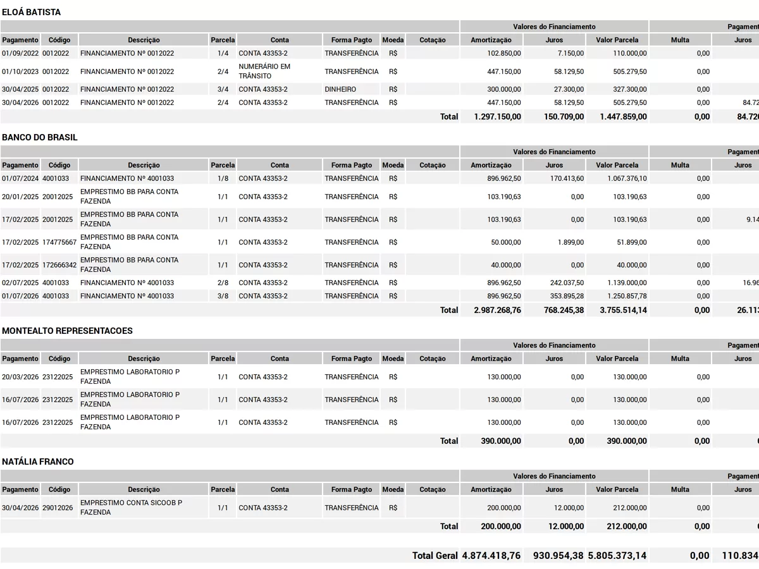The height and width of the screenshot is (569, 759).
Task: Click the NATÁLIA FRANCO section heading
Action: (38, 462)
